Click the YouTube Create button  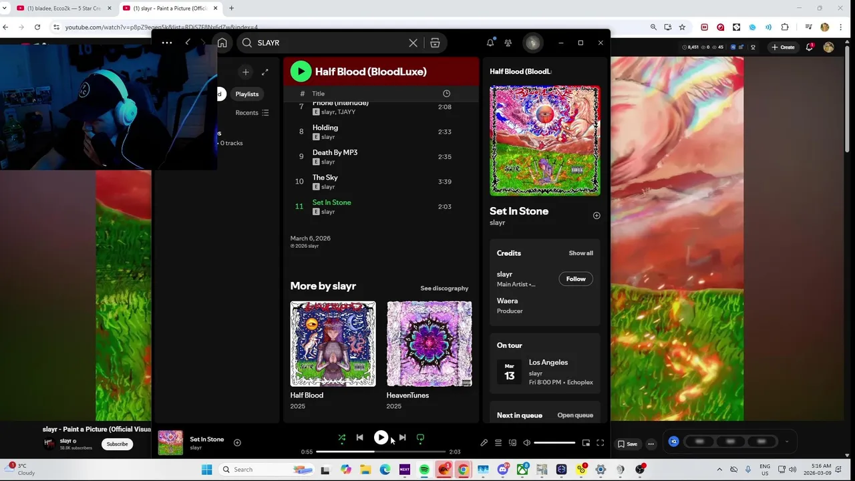point(783,47)
